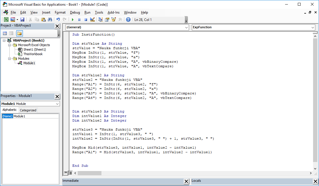Screen dimensions: 319x186
Task: Click the Save toolbar icon
Action: [22, 19]
